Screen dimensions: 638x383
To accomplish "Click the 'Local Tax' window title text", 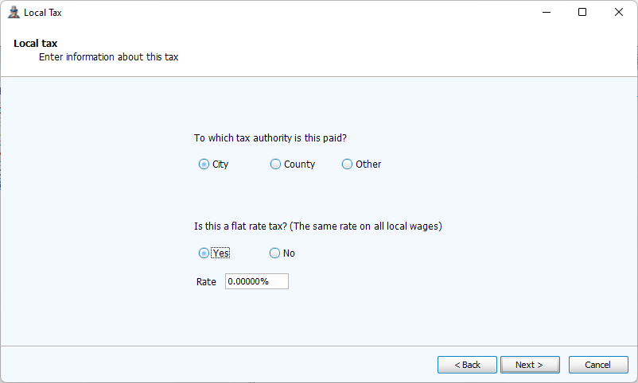I will 43,13.
